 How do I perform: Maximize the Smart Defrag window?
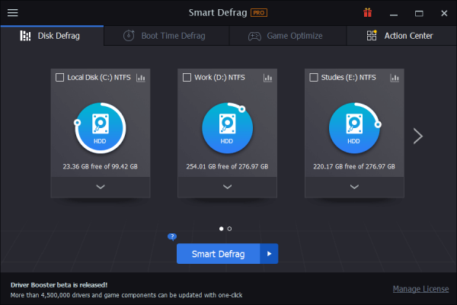coord(419,14)
